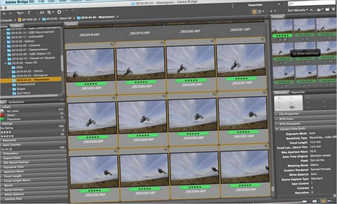This screenshot has width=337, height=204.
Task: Click the leftmost view mode icon at bottom right
Action: point(305,202)
